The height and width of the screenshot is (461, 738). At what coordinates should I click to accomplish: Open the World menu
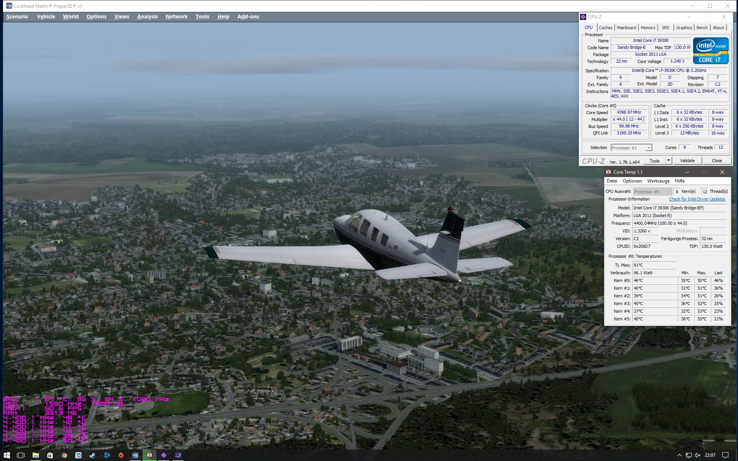pyautogui.click(x=71, y=17)
